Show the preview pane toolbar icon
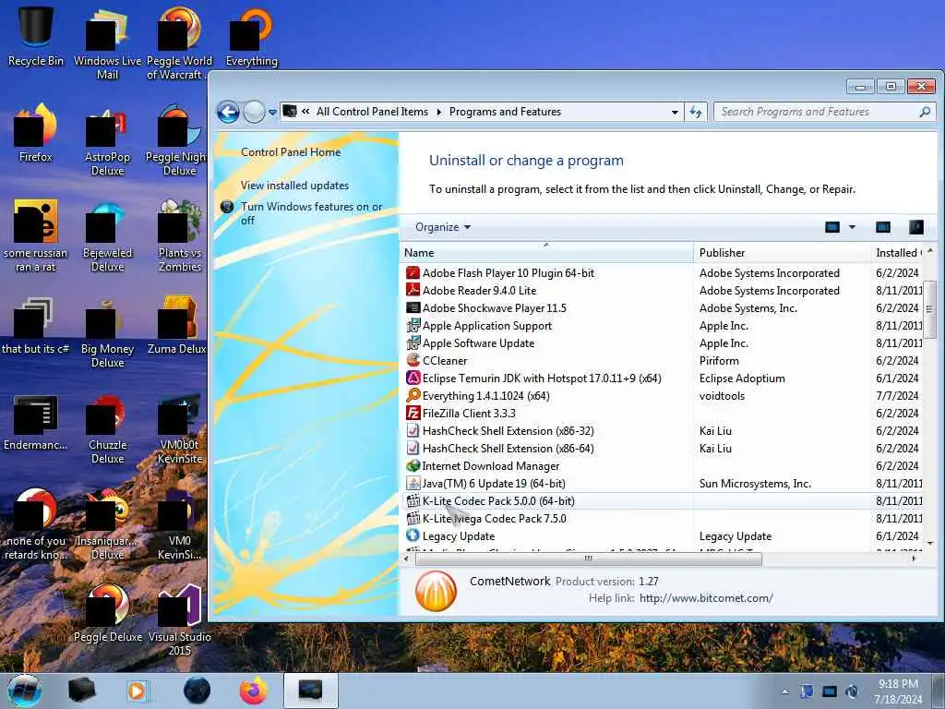Image resolution: width=945 pixels, height=709 pixels. [x=883, y=227]
